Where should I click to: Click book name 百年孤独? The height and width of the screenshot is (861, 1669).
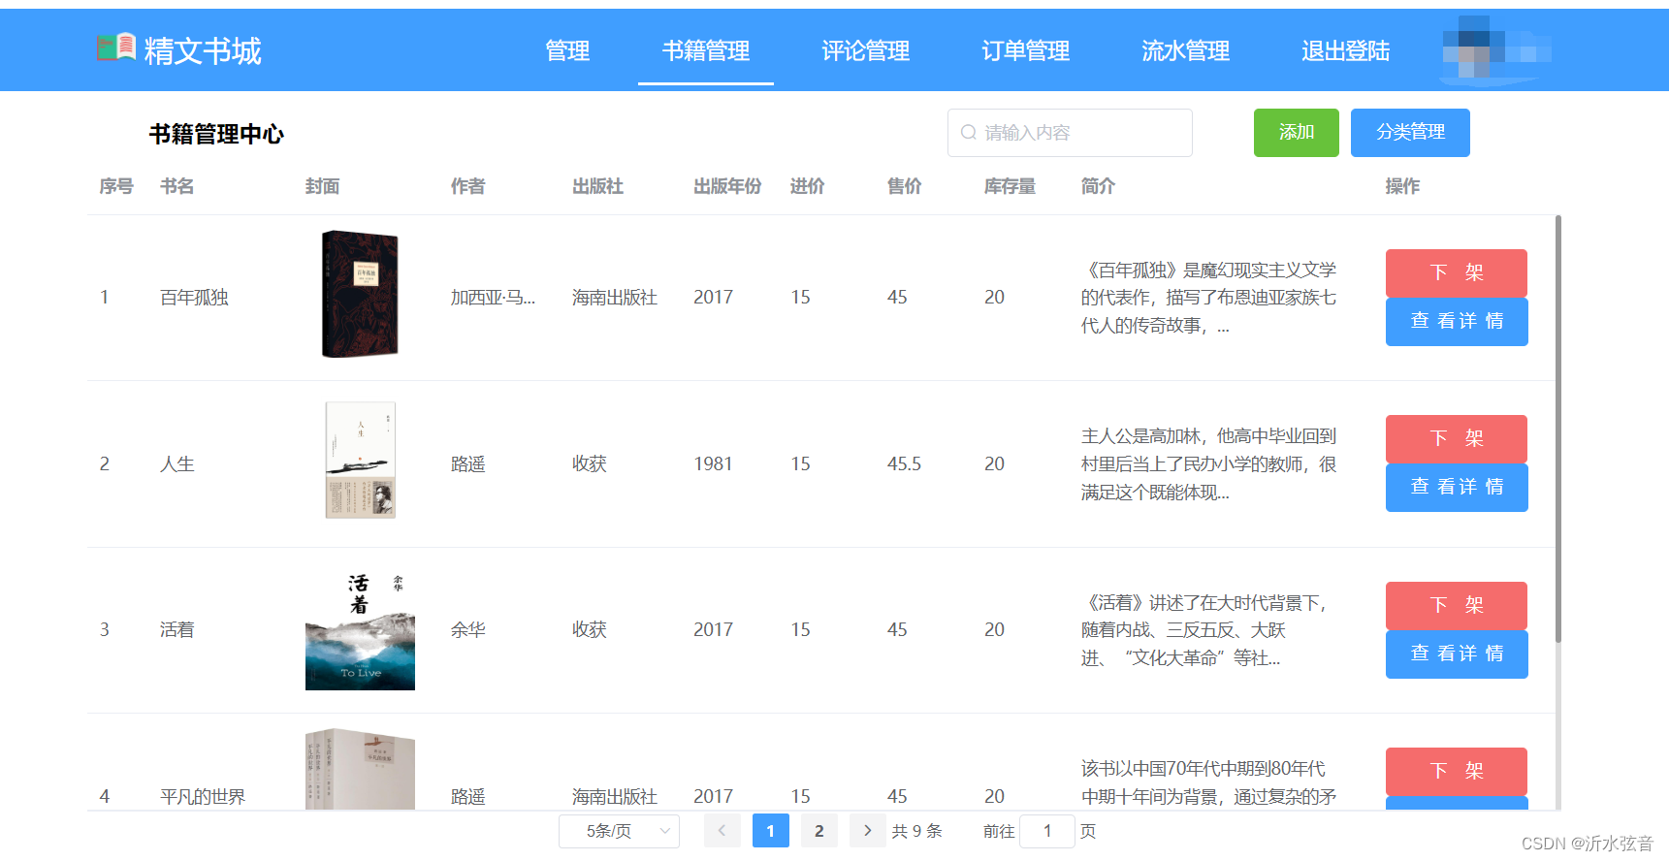point(194,298)
